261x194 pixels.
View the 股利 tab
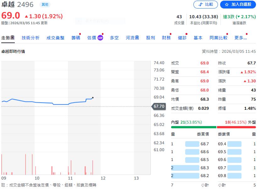tap(151, 38)
